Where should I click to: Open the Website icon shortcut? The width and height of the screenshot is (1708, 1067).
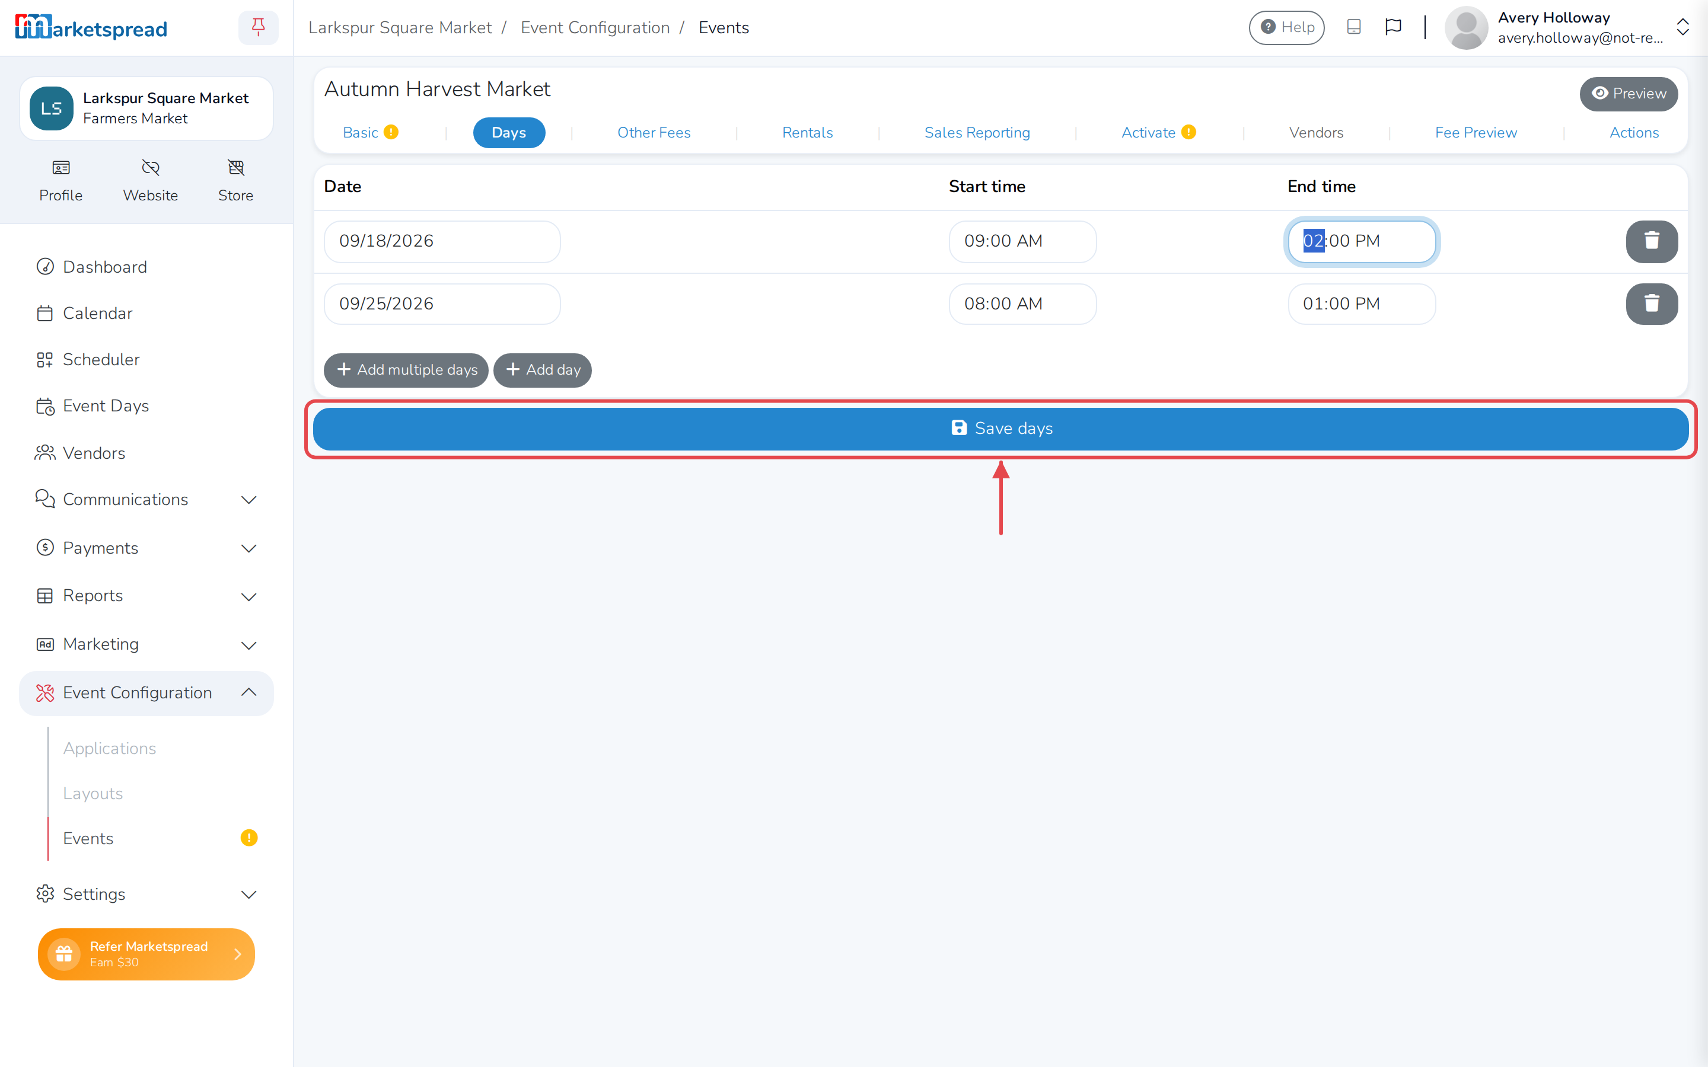150,181
